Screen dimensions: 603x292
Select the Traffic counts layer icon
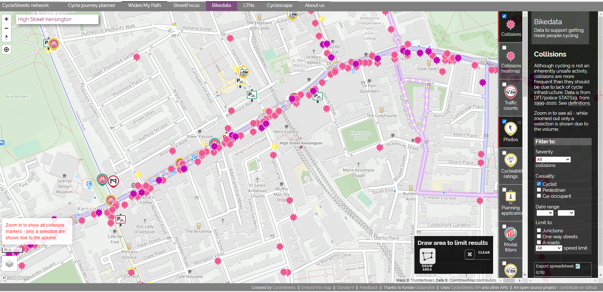tap(510, 92)
